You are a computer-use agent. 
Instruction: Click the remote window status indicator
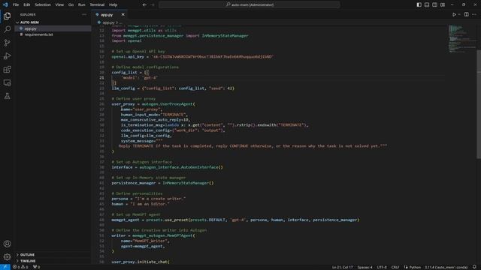pyautogui.click(x=5, y=267)
